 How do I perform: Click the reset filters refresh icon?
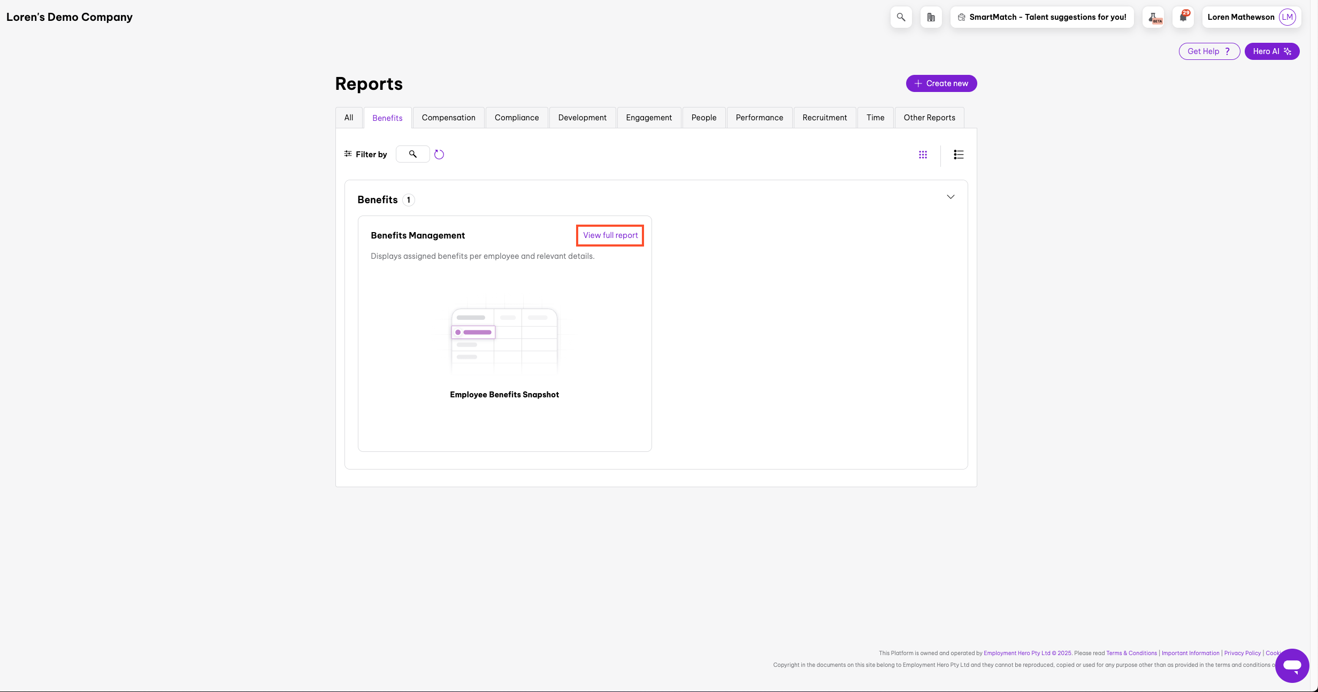[439, 155]
